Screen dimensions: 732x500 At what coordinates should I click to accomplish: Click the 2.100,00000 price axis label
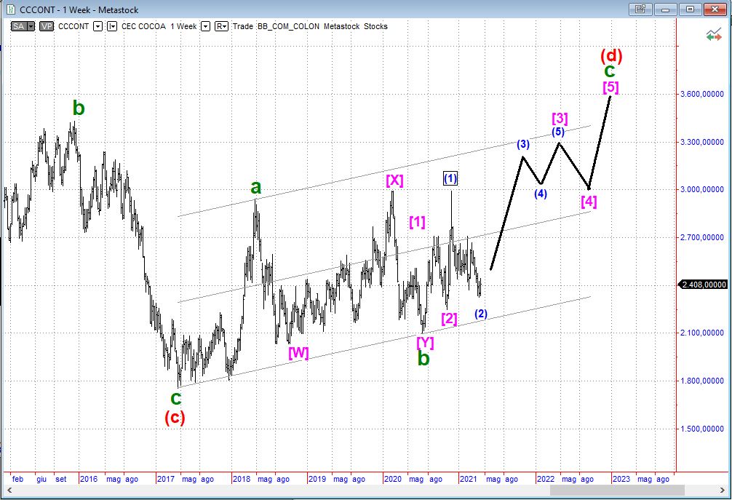coord(701,333)
